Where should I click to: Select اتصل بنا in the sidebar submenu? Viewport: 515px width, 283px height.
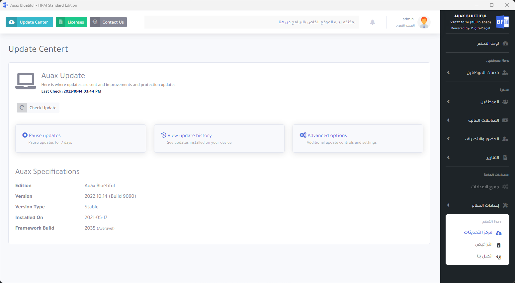click(x=485, y=256)
